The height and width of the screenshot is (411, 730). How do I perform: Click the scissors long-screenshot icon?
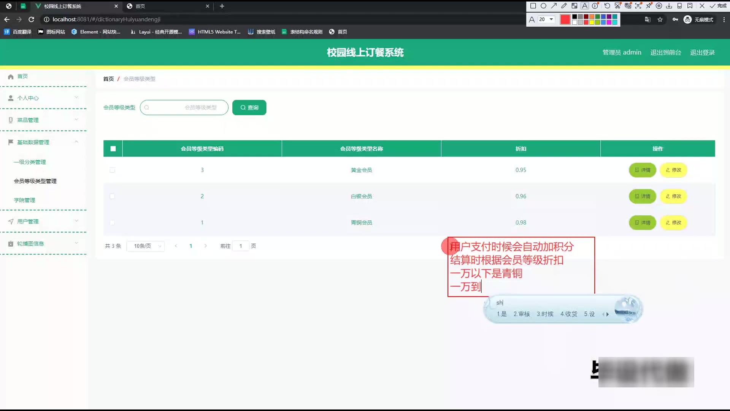point(617,6)
